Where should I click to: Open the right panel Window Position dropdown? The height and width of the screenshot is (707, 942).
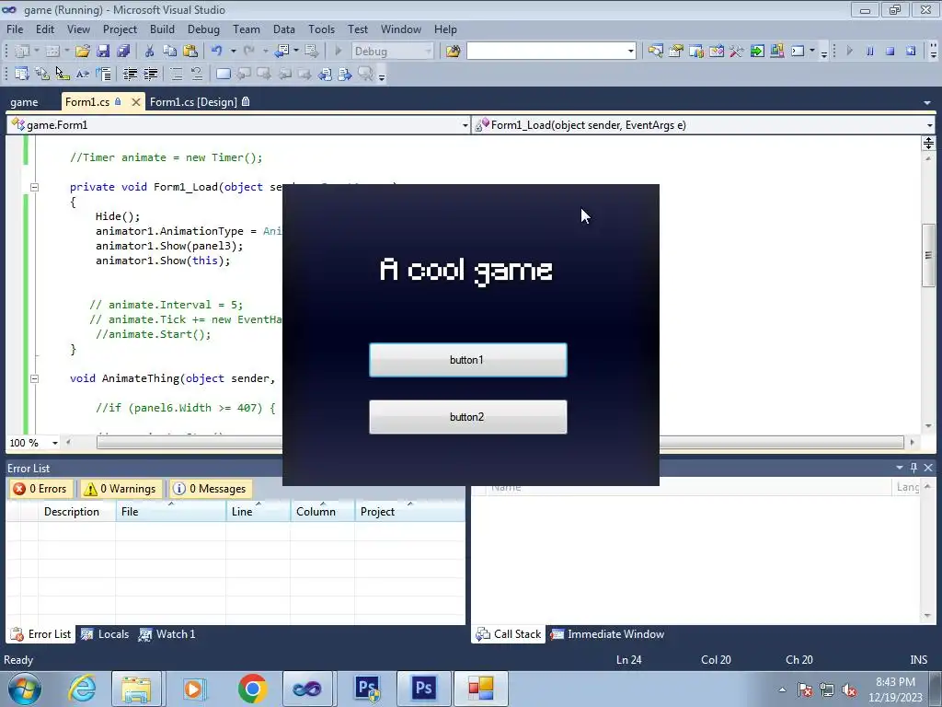coord(900,468)
